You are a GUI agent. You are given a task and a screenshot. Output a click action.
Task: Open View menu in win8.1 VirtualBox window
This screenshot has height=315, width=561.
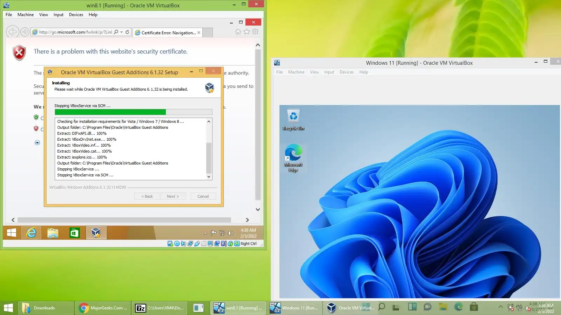click(x=43, y=15)
